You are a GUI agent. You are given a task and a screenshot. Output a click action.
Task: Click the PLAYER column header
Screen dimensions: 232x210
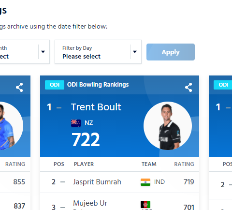(x=84, y=164)
